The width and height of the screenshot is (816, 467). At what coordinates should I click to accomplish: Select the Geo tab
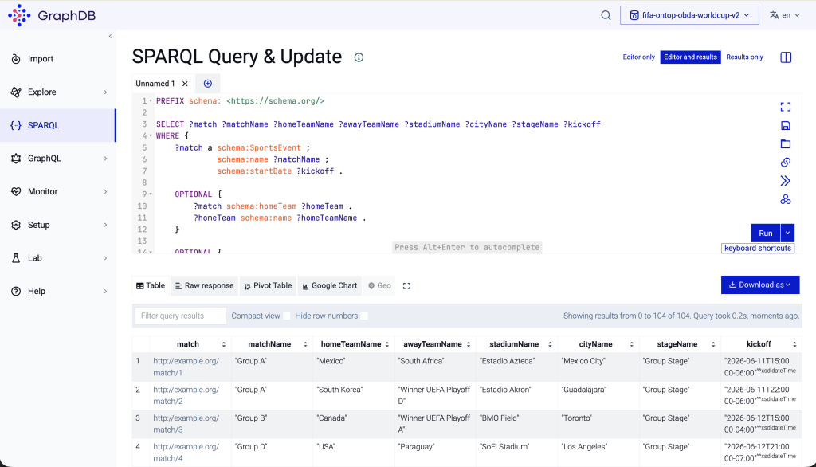[379, 285]
